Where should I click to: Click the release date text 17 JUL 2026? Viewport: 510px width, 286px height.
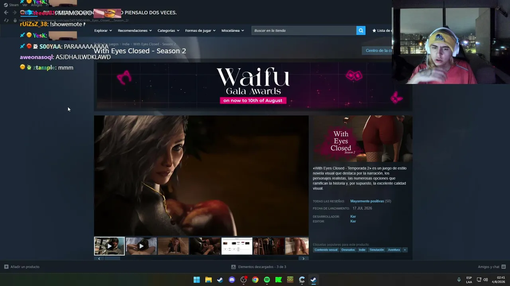pos(362,209)
